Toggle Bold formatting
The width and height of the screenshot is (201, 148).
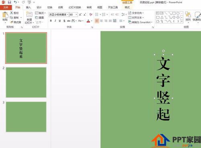pos(51,21)
